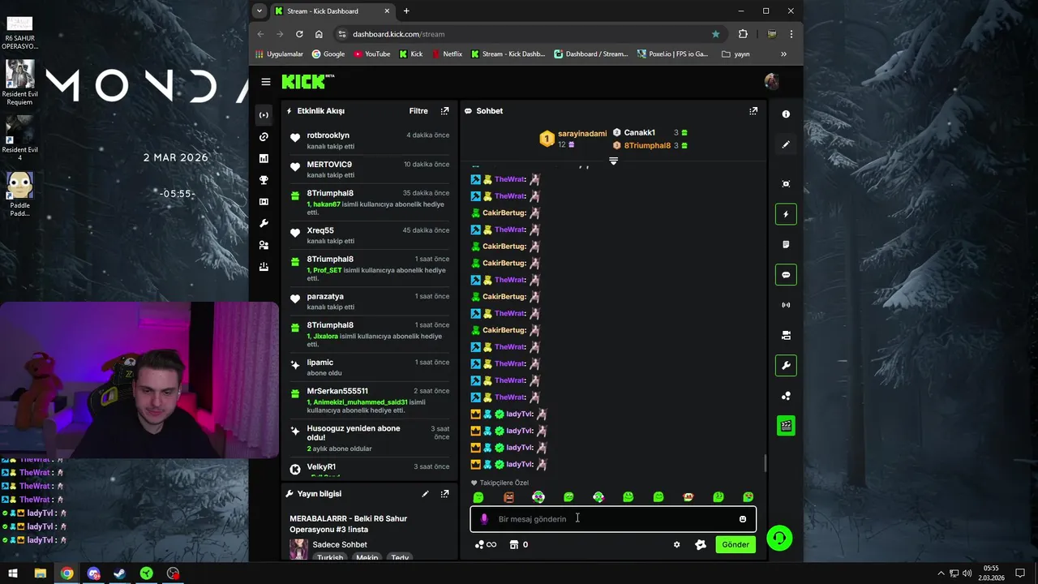Toggle the camera preview icon in right toolbar

coord(786,335)
